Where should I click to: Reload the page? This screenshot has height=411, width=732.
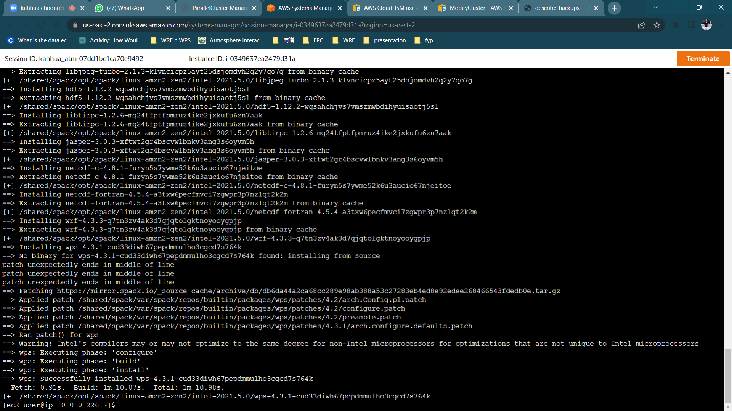pos(41,25)
